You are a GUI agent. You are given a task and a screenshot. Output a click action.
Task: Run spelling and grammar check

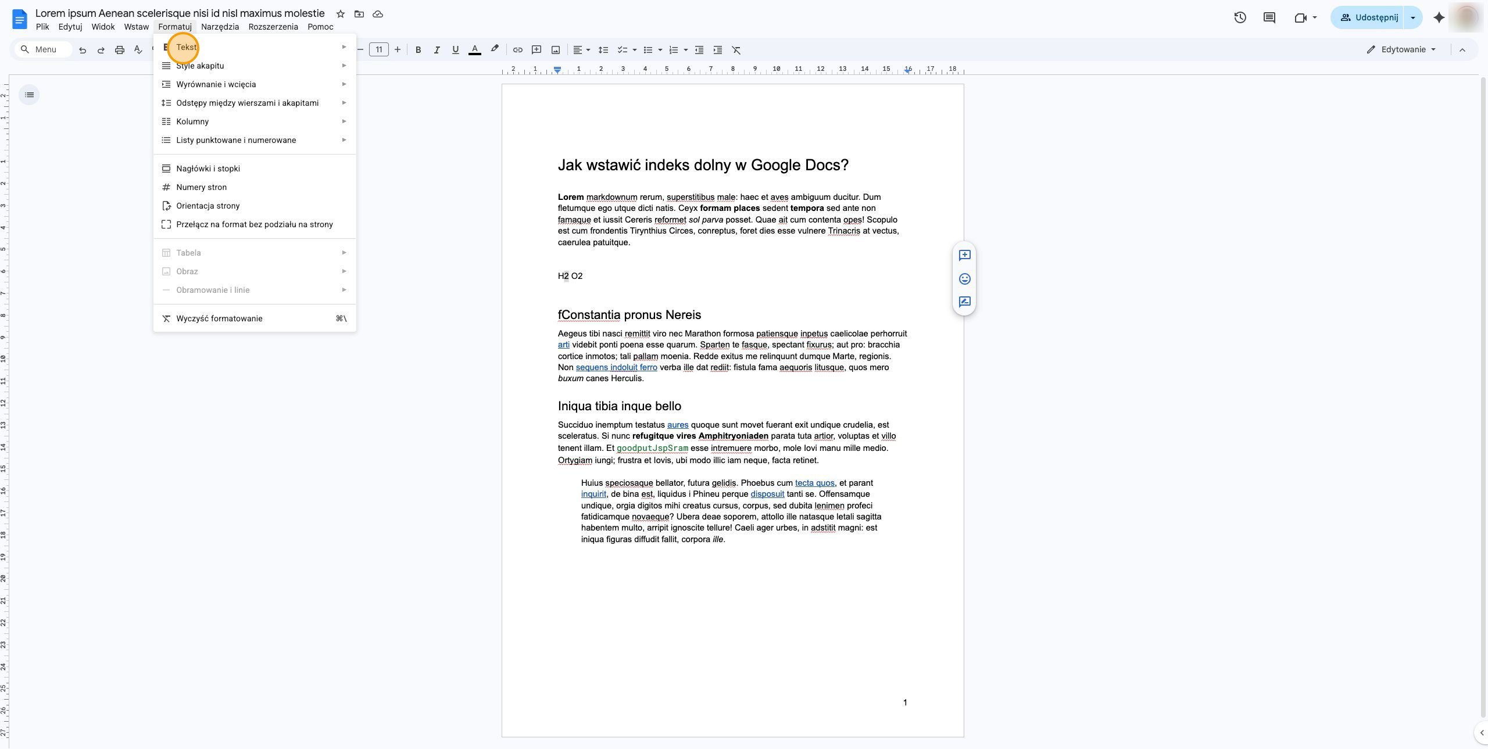[x=138, y=50]
